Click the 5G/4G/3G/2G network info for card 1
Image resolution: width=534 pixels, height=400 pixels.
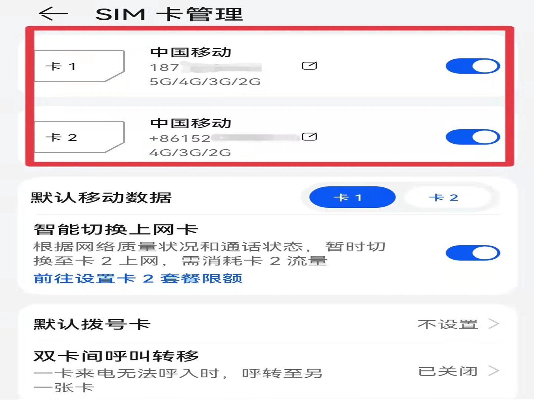[206, 81]
